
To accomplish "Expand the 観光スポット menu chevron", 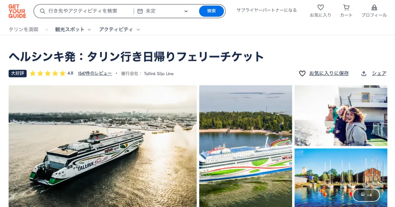I will click(x=89, y=30).
